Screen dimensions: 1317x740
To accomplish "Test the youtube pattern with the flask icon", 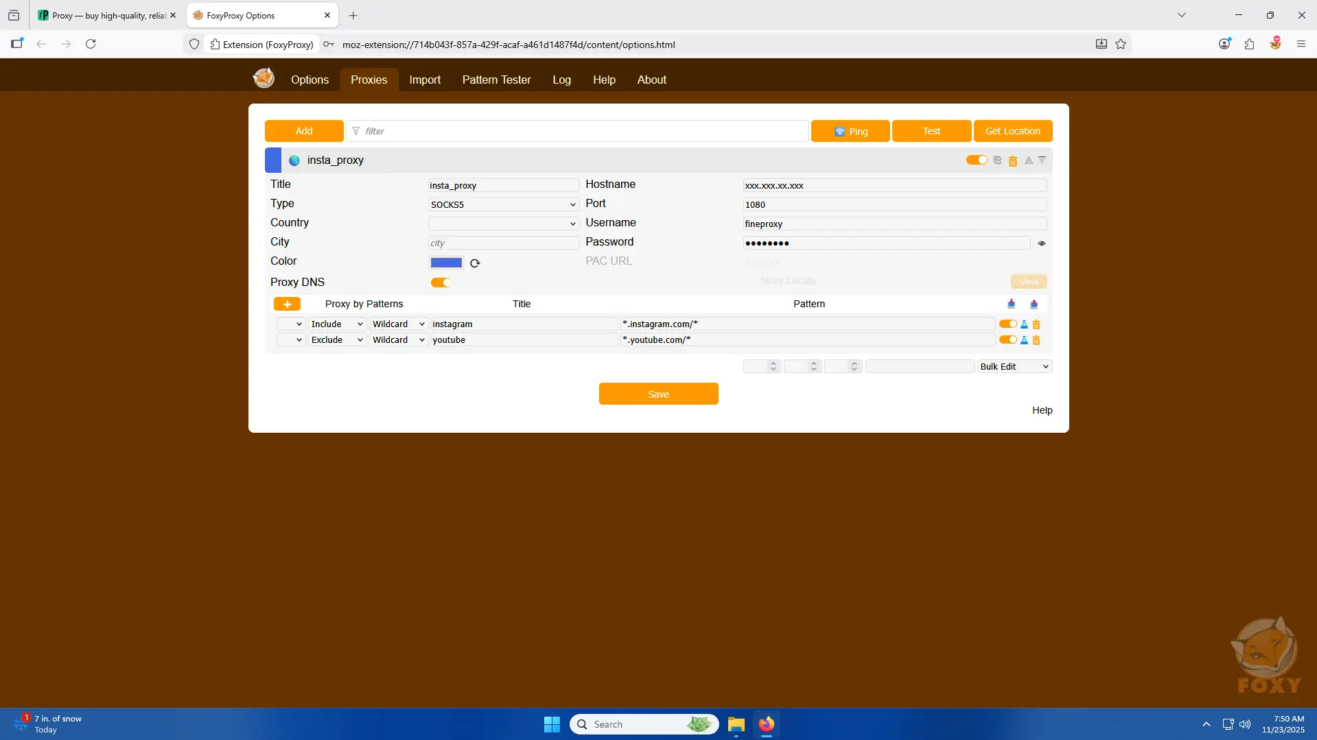I will pos(1024,340).
